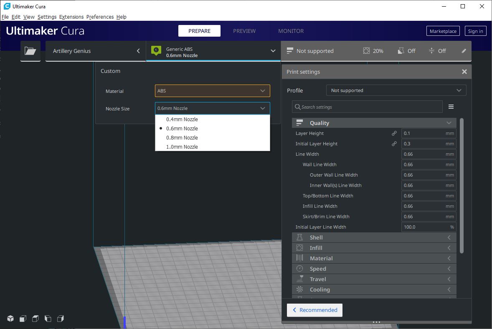Screen dimensions: 492x329
Task: Edit the Outer Wall Line Width value
Action: (429, 175)
